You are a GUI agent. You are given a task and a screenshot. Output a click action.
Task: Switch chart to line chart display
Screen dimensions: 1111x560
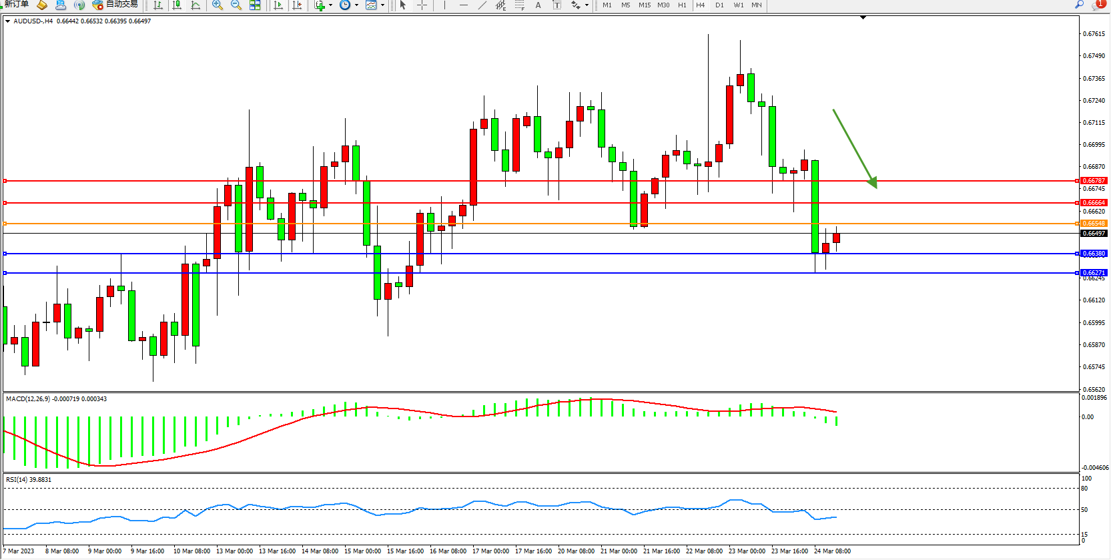point(196,5)
